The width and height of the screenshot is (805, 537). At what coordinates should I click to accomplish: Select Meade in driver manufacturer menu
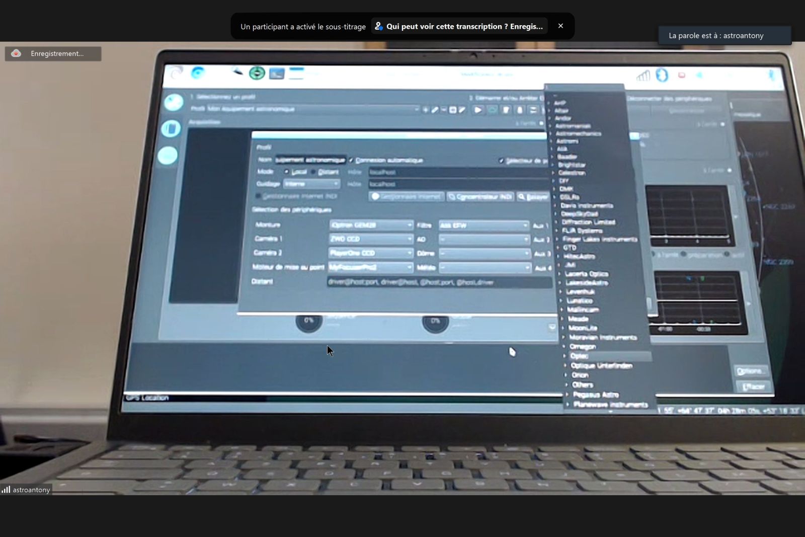coord(578,319)
